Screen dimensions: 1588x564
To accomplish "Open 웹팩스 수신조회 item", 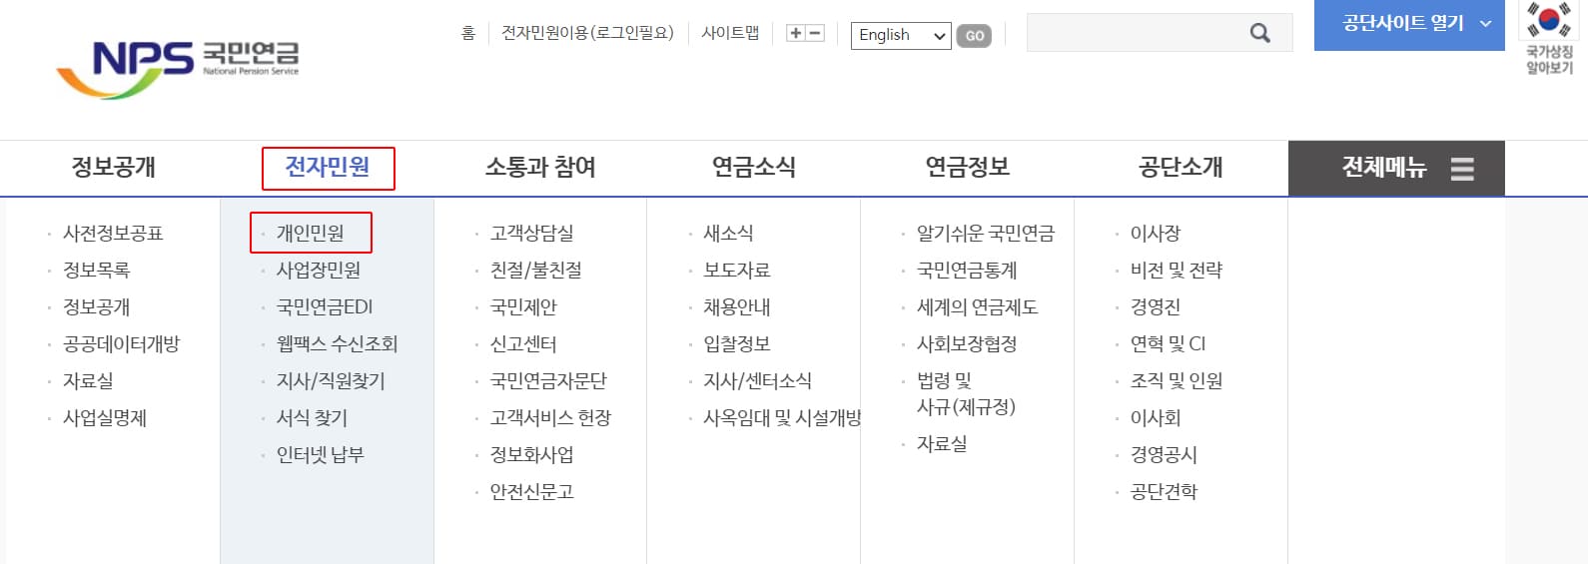I will click(338, 344).
